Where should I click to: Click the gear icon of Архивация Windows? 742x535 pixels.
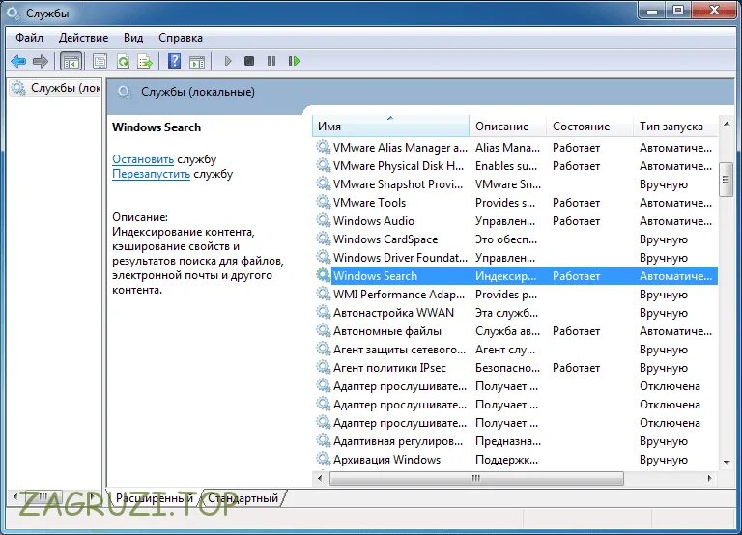click(324, 460)
